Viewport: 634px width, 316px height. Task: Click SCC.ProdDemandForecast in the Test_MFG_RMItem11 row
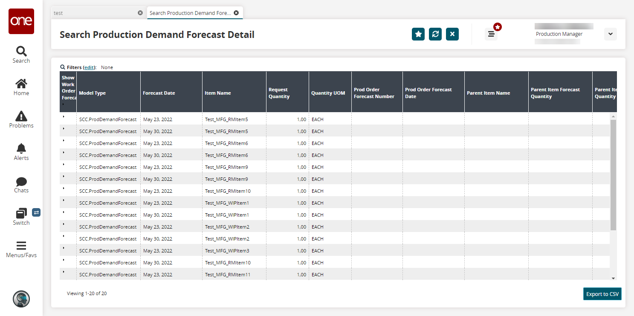[108, 275]
